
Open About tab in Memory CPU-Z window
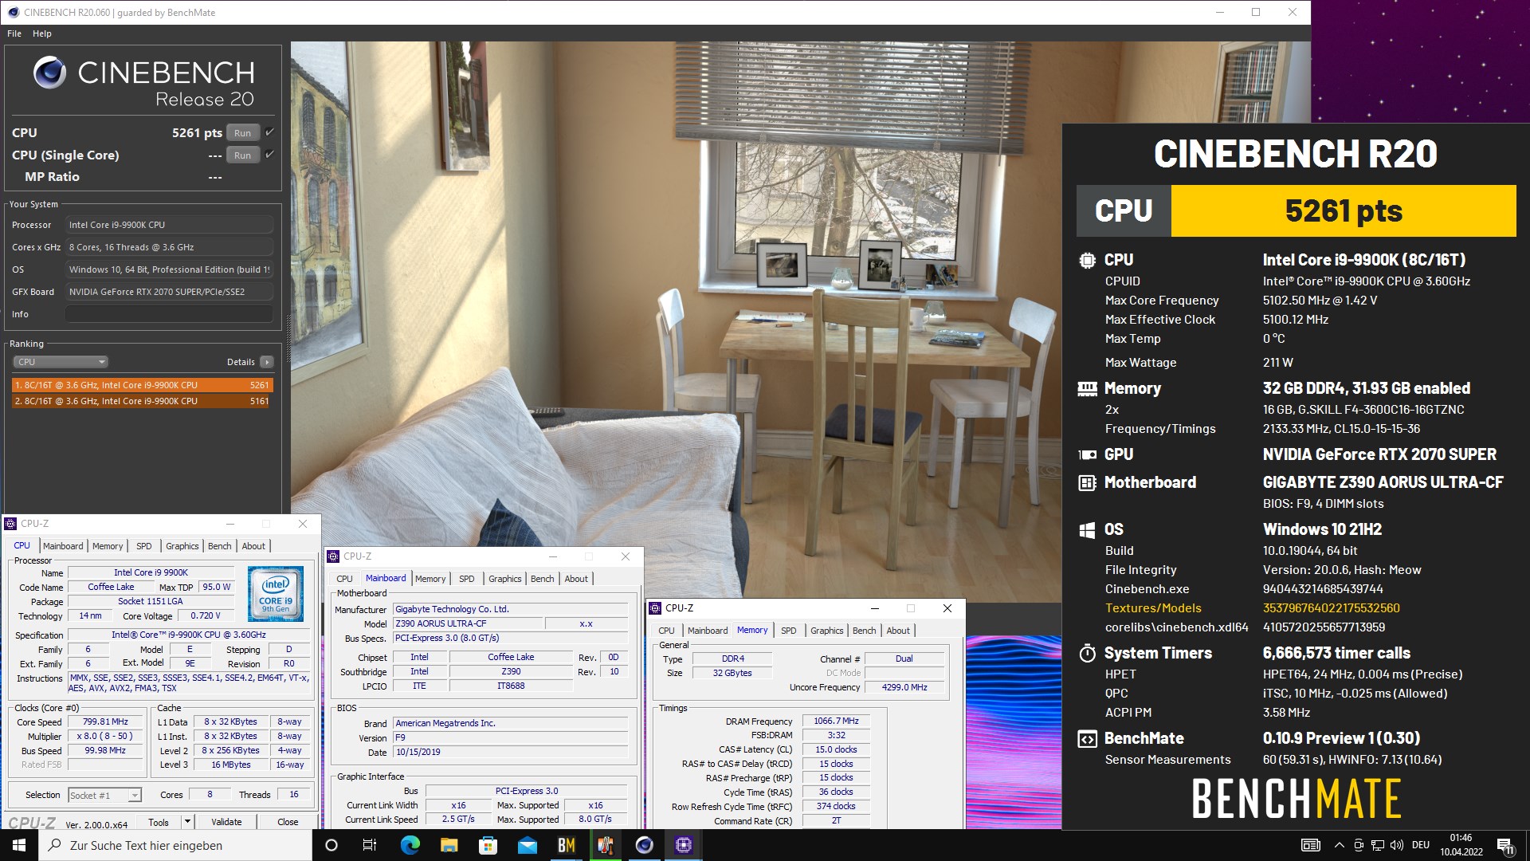pos(898,631)
